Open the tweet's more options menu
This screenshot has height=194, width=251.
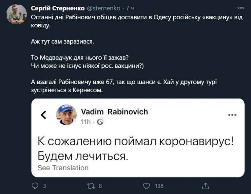pos(241,7)
